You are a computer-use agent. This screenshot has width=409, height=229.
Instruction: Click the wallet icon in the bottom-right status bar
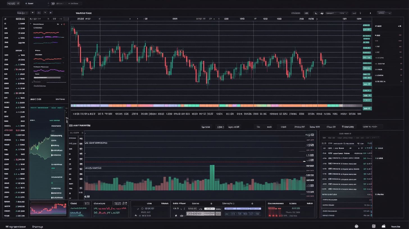(x=384, y=226)
